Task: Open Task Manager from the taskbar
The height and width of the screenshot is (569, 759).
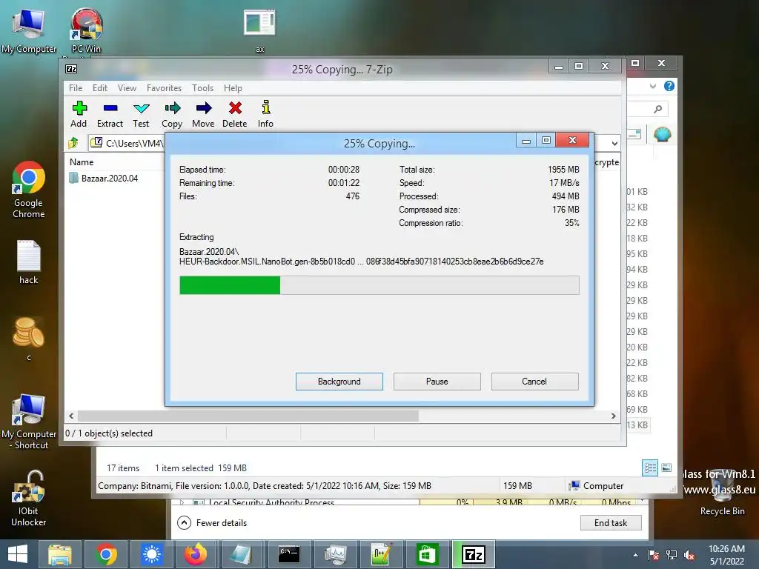Action: click(x=335, y=554)
